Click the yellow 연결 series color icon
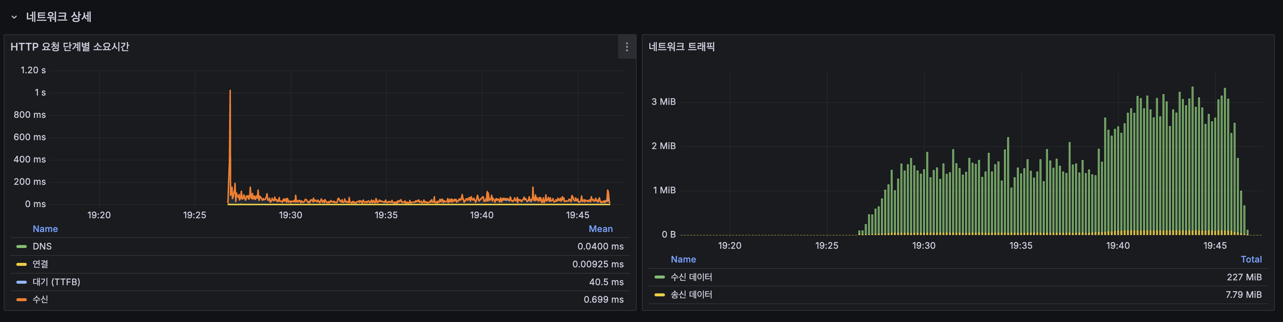The image size is (1283, 322). pyautogui.click(x=22, y=264)
